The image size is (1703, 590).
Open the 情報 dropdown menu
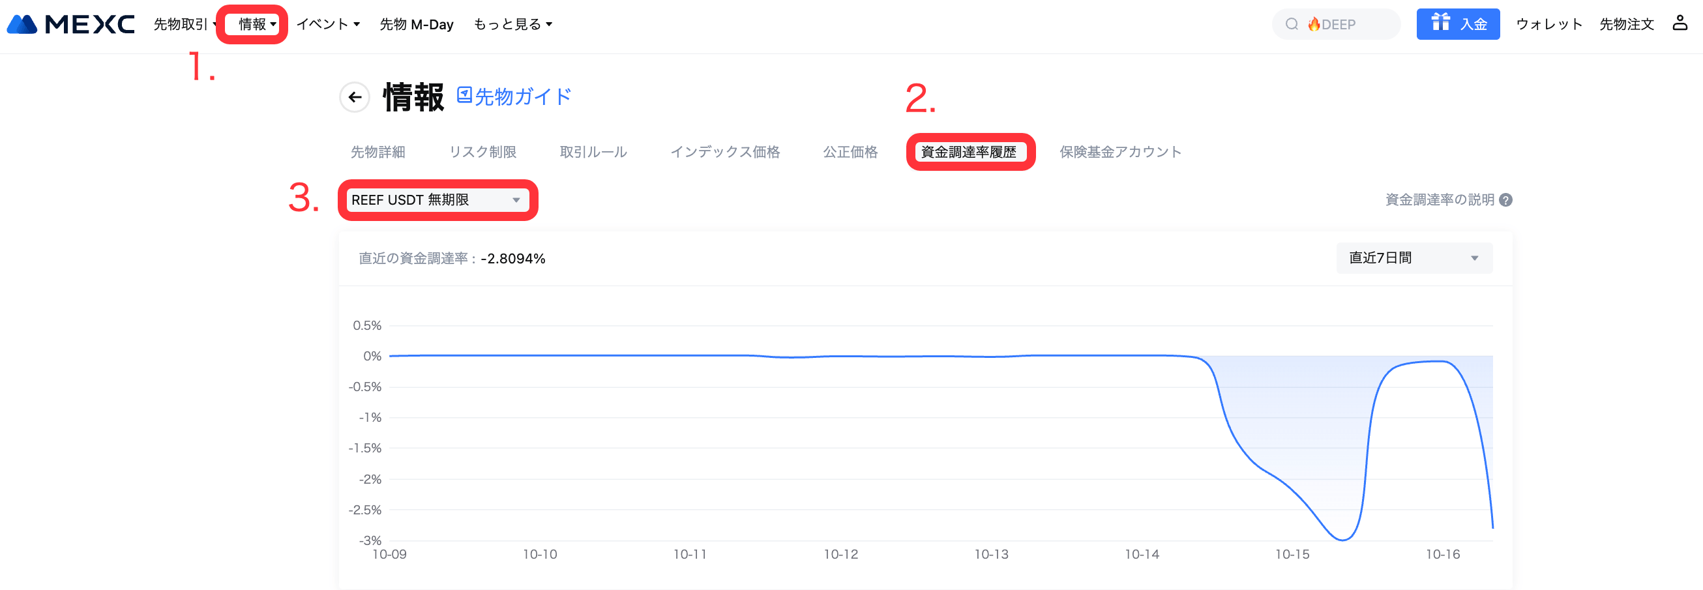pyautogui.click(x=256, y=24)
